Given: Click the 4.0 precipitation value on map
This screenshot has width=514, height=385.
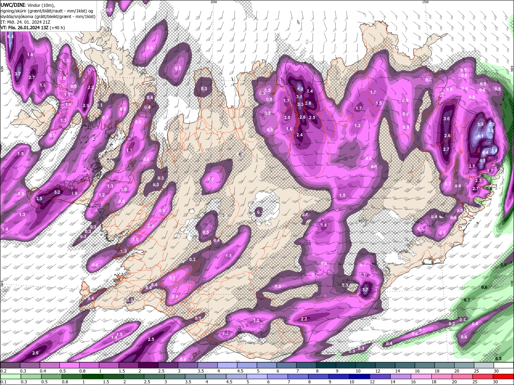Looking at the screenshot, I should click(300, 89).
